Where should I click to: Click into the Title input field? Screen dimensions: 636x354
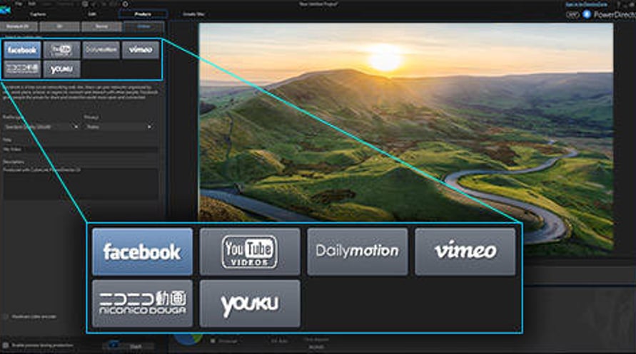point(81,150)
